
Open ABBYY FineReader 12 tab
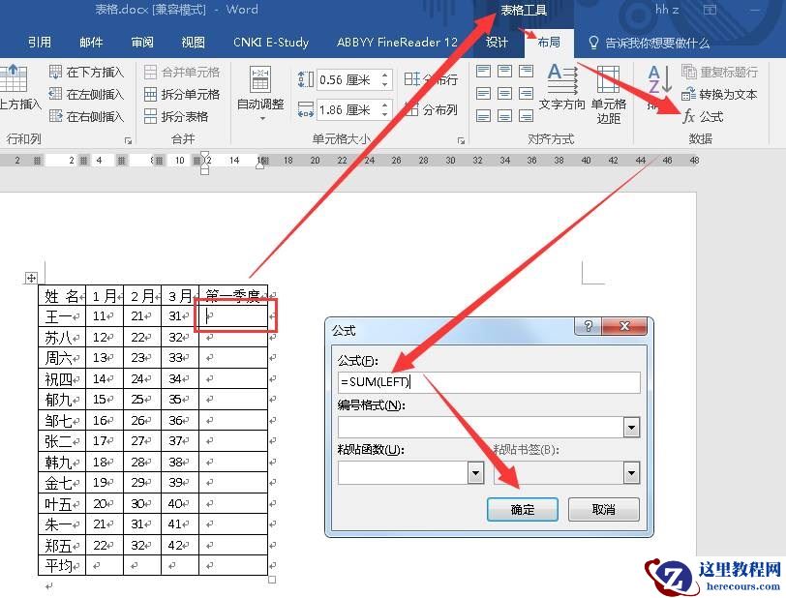pyautogui.click(x=397, y=43)
